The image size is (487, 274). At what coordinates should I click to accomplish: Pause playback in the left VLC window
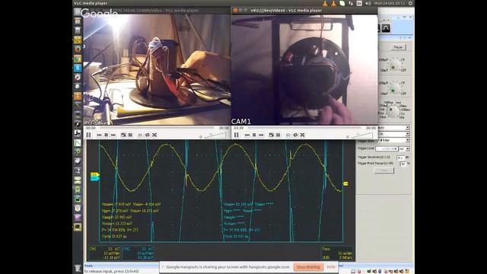(88, 135)
